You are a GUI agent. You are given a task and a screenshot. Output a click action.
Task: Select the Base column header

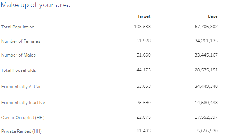tap(212, 16)
